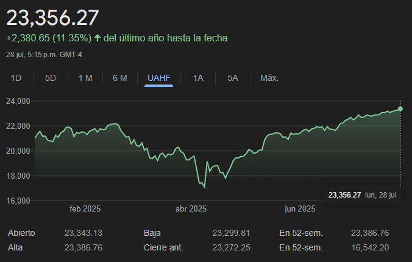412x262 pixels.
Task: Switch to the 1D range tab
Action: coord(16,78)
